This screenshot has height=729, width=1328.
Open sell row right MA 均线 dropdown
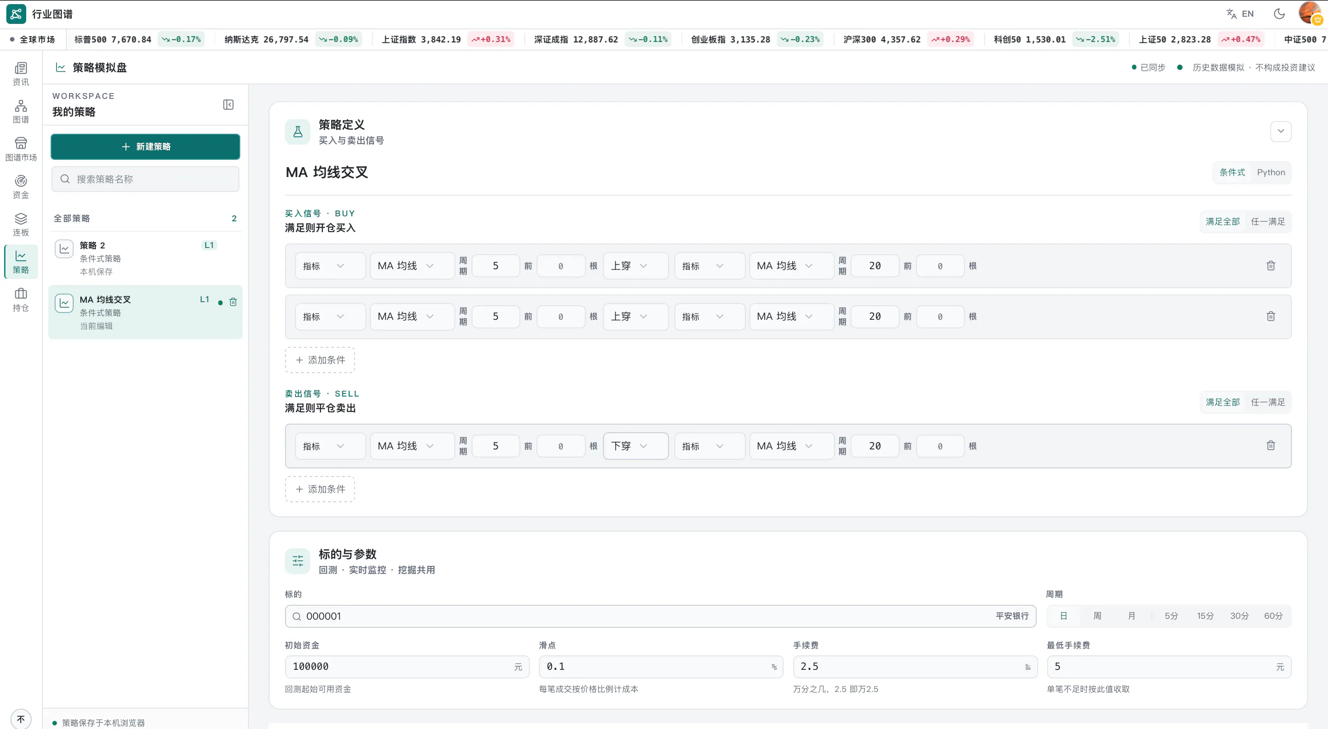(x=791, y=446)
